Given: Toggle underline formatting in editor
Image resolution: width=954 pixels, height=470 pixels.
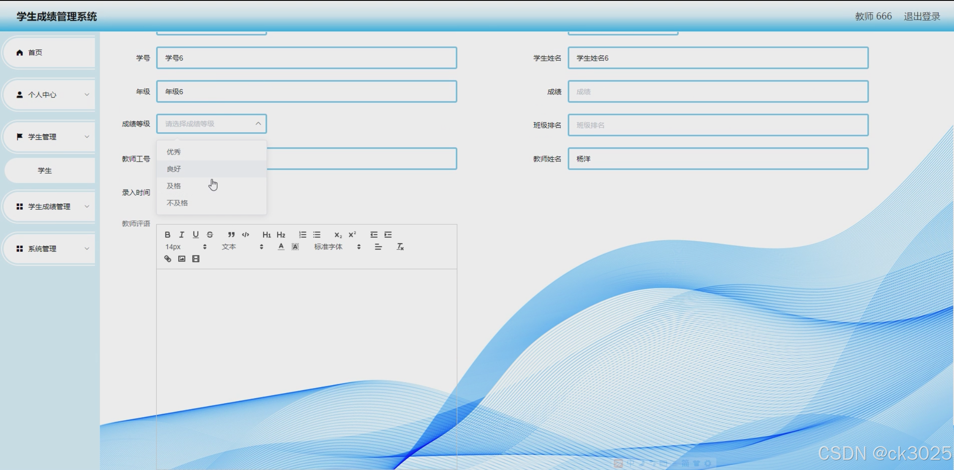Looking at the screenshot, I should pos(196,234).
